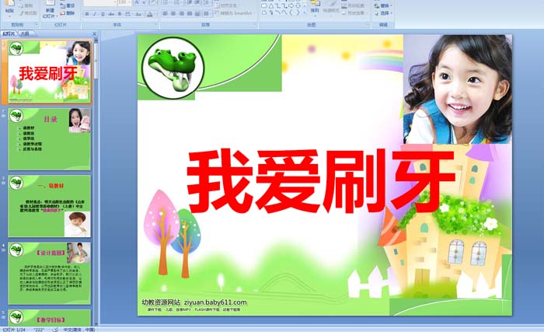This screenshot has height=332, width=544.
Task: Select the Curve line shape in gallery
Action: tap(284, 12)
